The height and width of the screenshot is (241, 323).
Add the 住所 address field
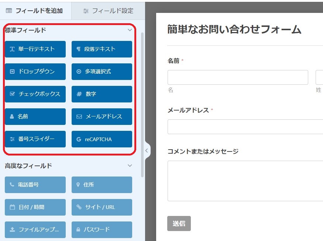tap(102, 185)
